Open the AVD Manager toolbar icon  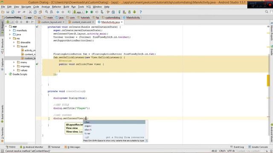(x=124, y=12)
